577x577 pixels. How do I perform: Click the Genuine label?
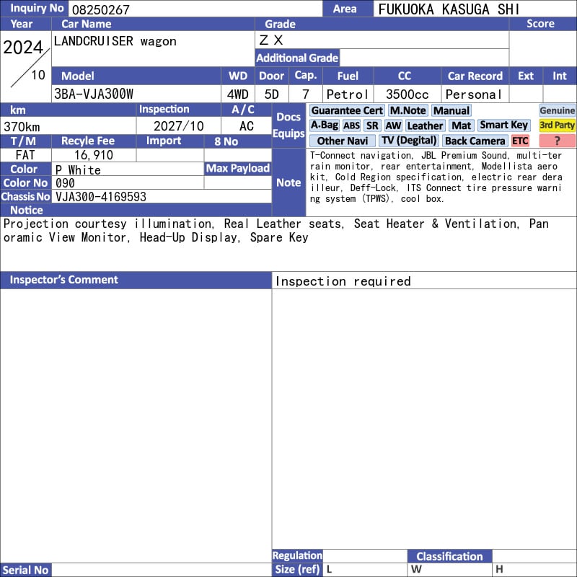[557, 110]
